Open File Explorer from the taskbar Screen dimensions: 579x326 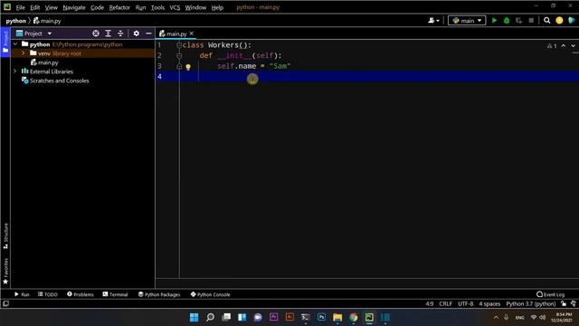(337, 317)
